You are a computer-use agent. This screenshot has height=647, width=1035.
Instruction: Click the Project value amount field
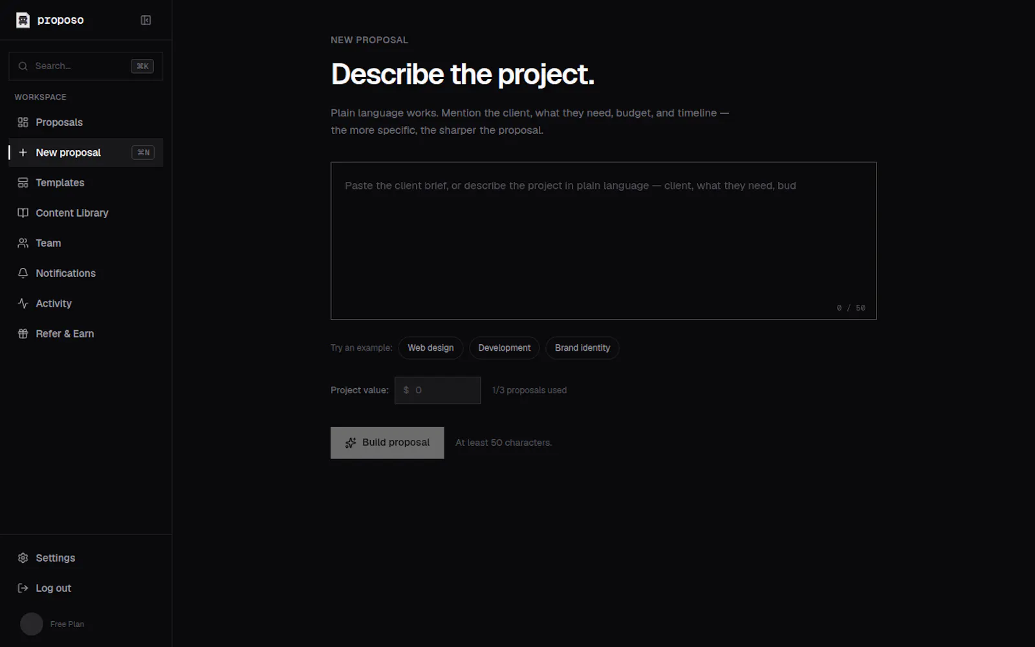point(438,390)
